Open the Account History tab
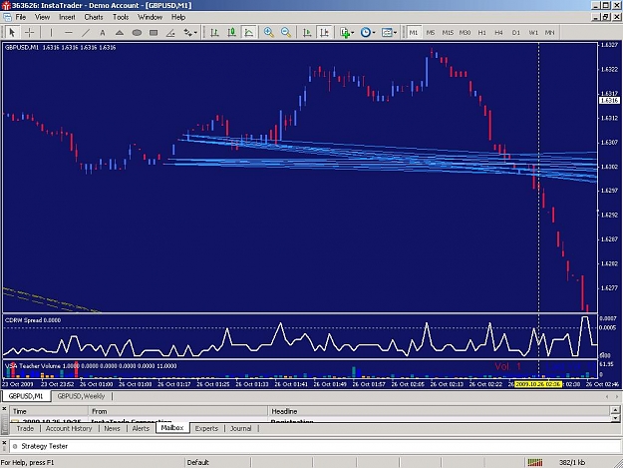623x468 pixels. [x=69, y=428]
